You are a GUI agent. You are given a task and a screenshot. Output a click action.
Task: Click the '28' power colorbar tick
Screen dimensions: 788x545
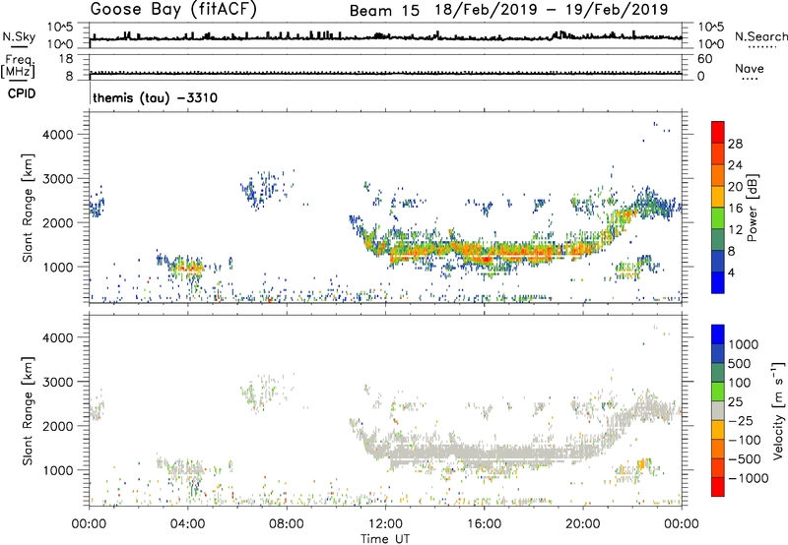tap(735, 144)
